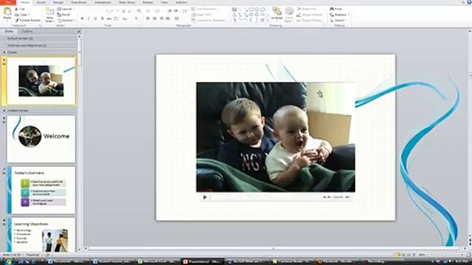Image resolution: width=472 pixels, height=265 pixels.
Task: Justify the text
Action: click(x=168, y=18)
